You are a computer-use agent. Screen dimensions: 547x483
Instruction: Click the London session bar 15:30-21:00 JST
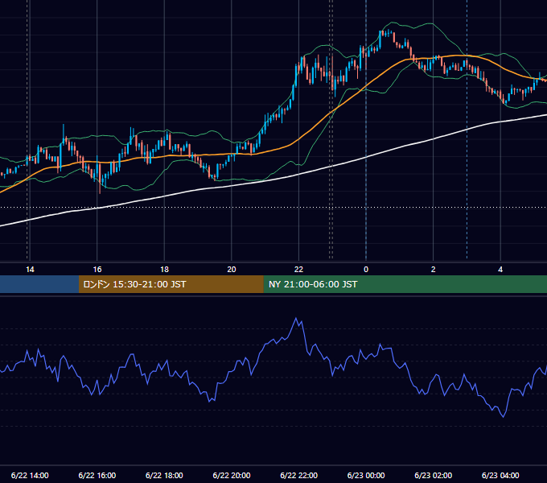point(171,284)
